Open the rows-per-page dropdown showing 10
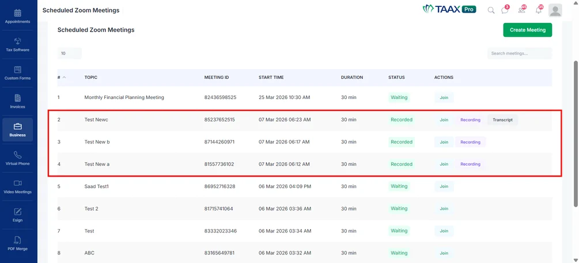Image resolution: width=579 pixels, height=263 pixels. pos(69,53)
